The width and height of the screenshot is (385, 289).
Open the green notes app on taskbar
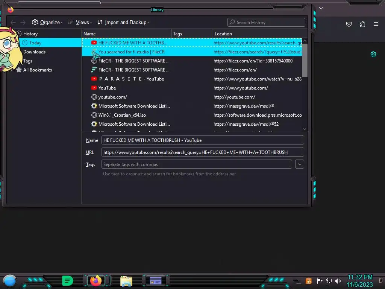[68, 281]
